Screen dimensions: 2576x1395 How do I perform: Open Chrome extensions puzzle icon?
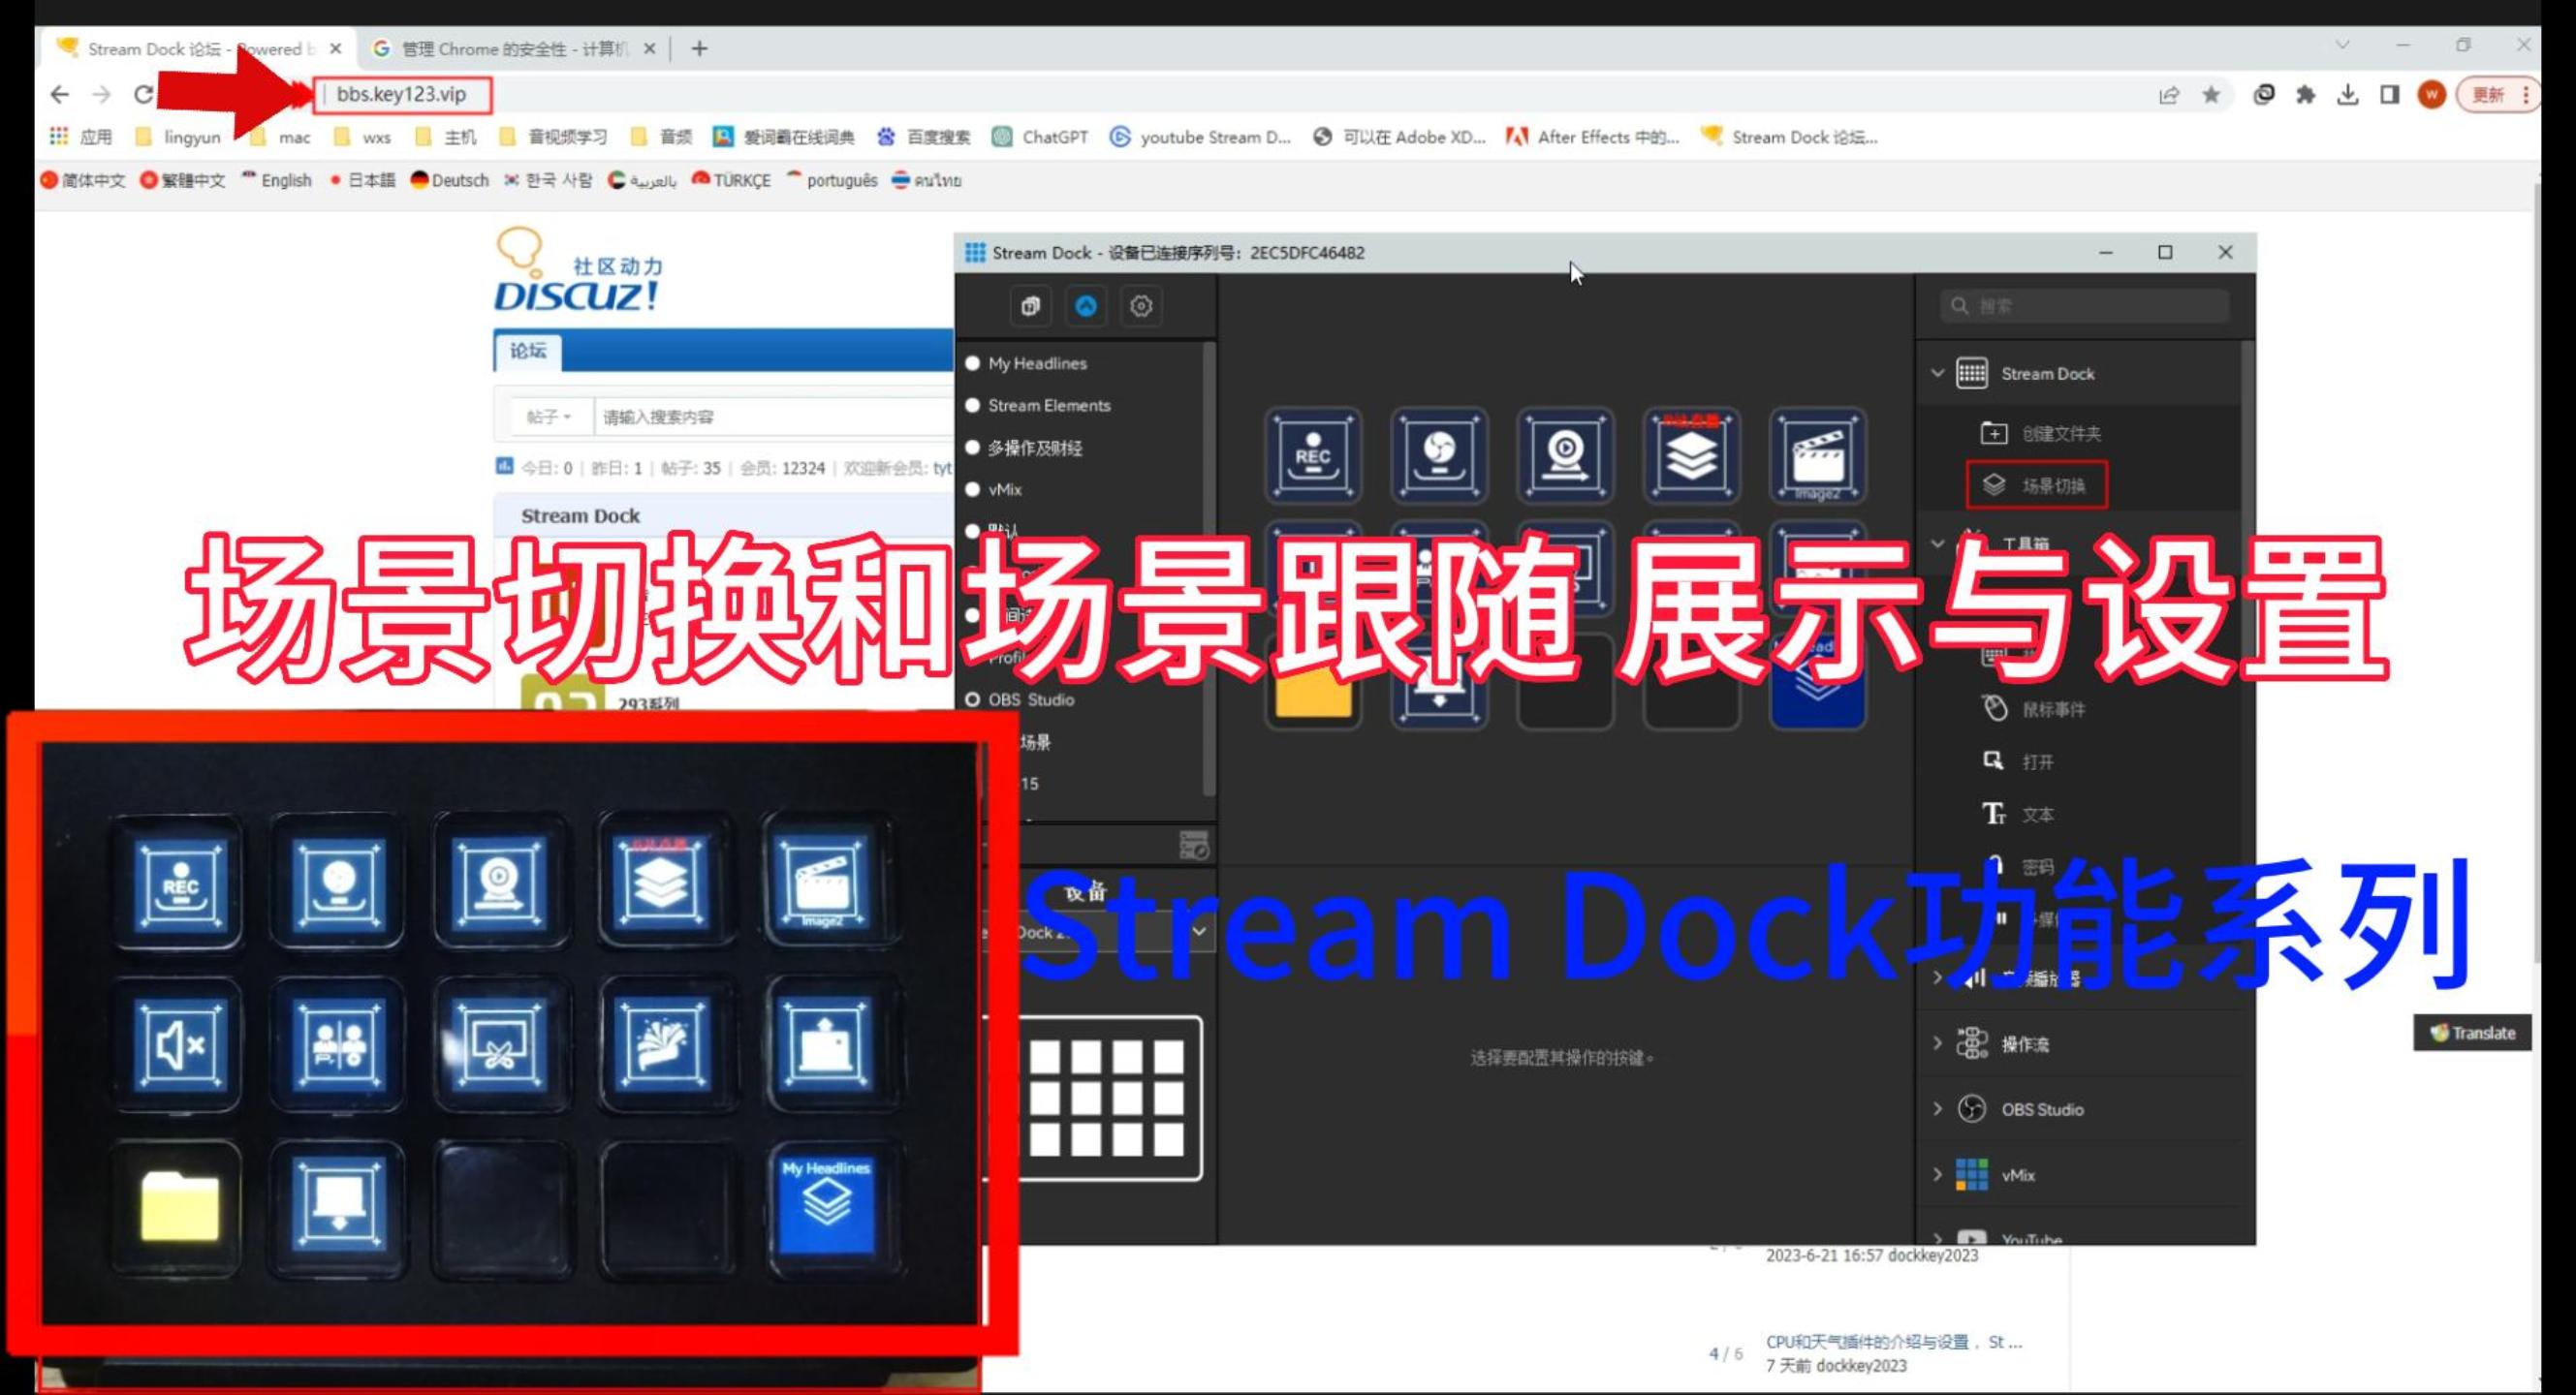click(2306, 95)
